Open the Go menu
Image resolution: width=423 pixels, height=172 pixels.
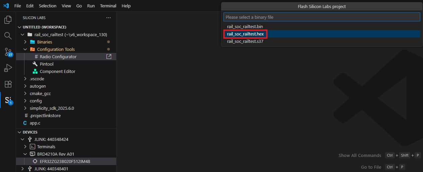click(79, 6)
